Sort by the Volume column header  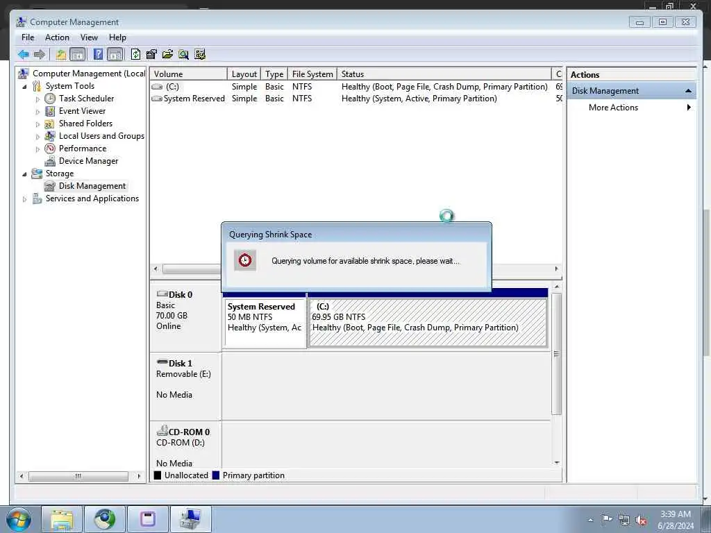coord(189,74)
